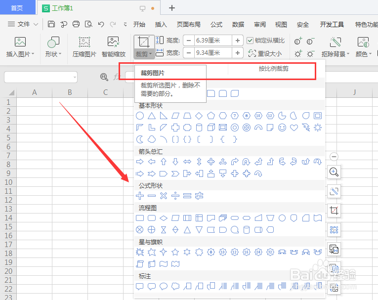Screen dimensions: 378x300
Task: Open the 页面布局 tab
Action: tap(189, 24)
